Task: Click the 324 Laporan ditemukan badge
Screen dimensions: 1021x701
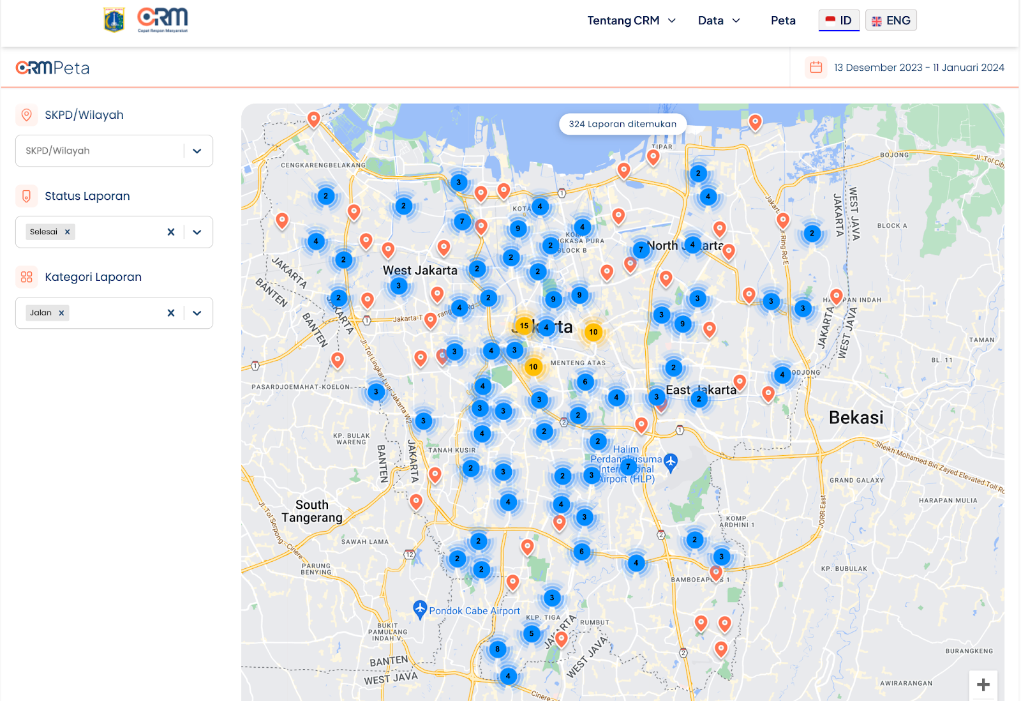Action: click(623, 124)
